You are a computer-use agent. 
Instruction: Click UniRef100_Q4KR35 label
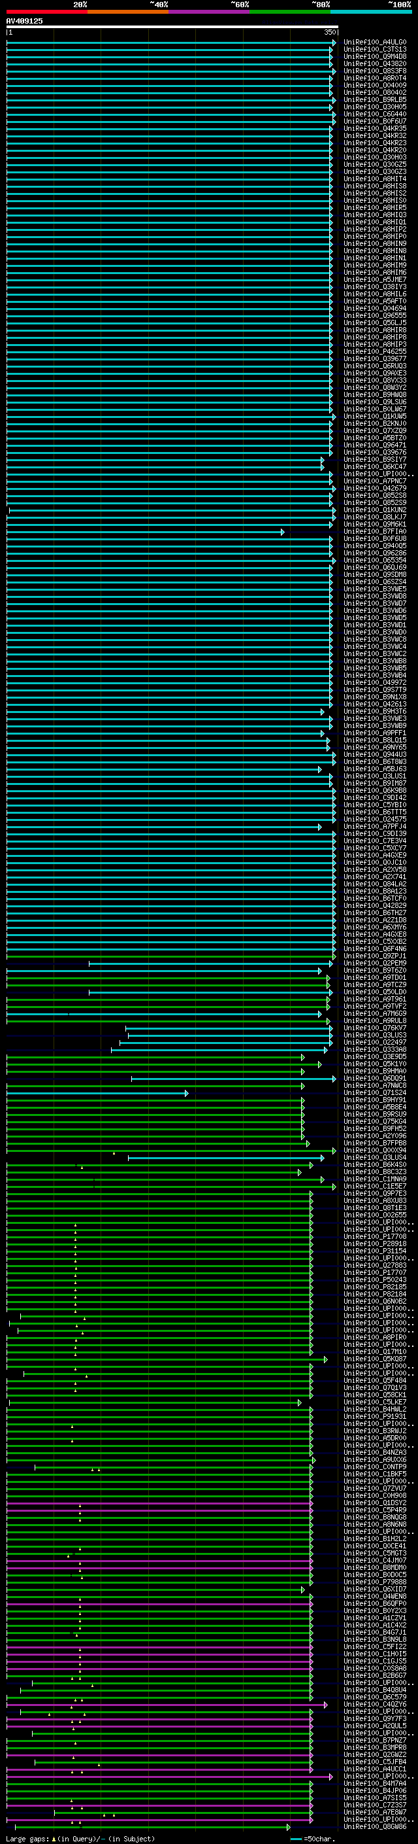click(375, 129)
